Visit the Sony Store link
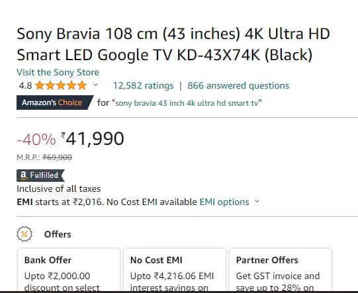 point(58,72)
